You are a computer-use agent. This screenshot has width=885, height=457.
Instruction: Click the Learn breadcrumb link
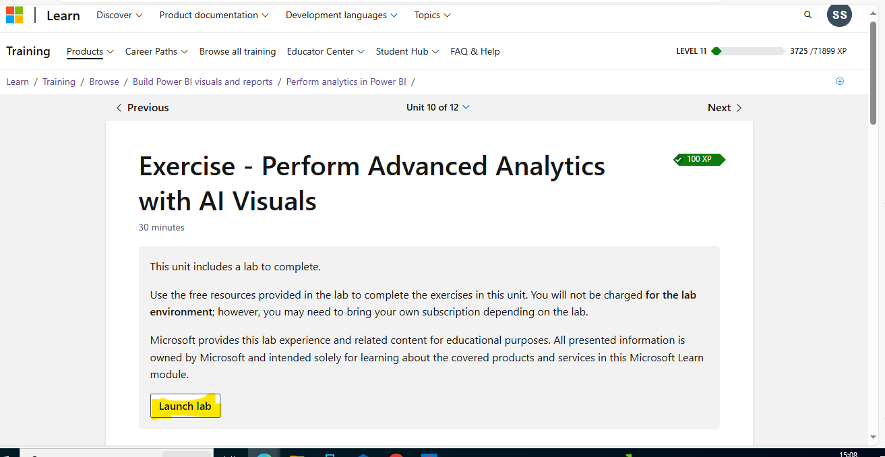[x=18, y=82]
